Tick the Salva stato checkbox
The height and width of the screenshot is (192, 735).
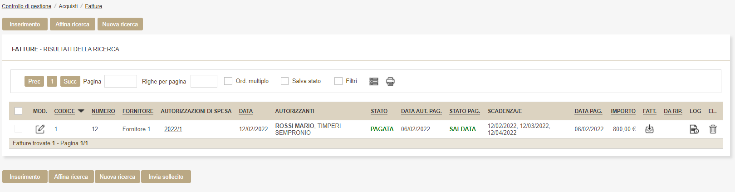coord(285,81)
